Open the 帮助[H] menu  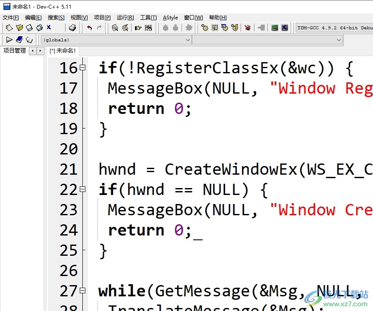[x=218, y=18]
